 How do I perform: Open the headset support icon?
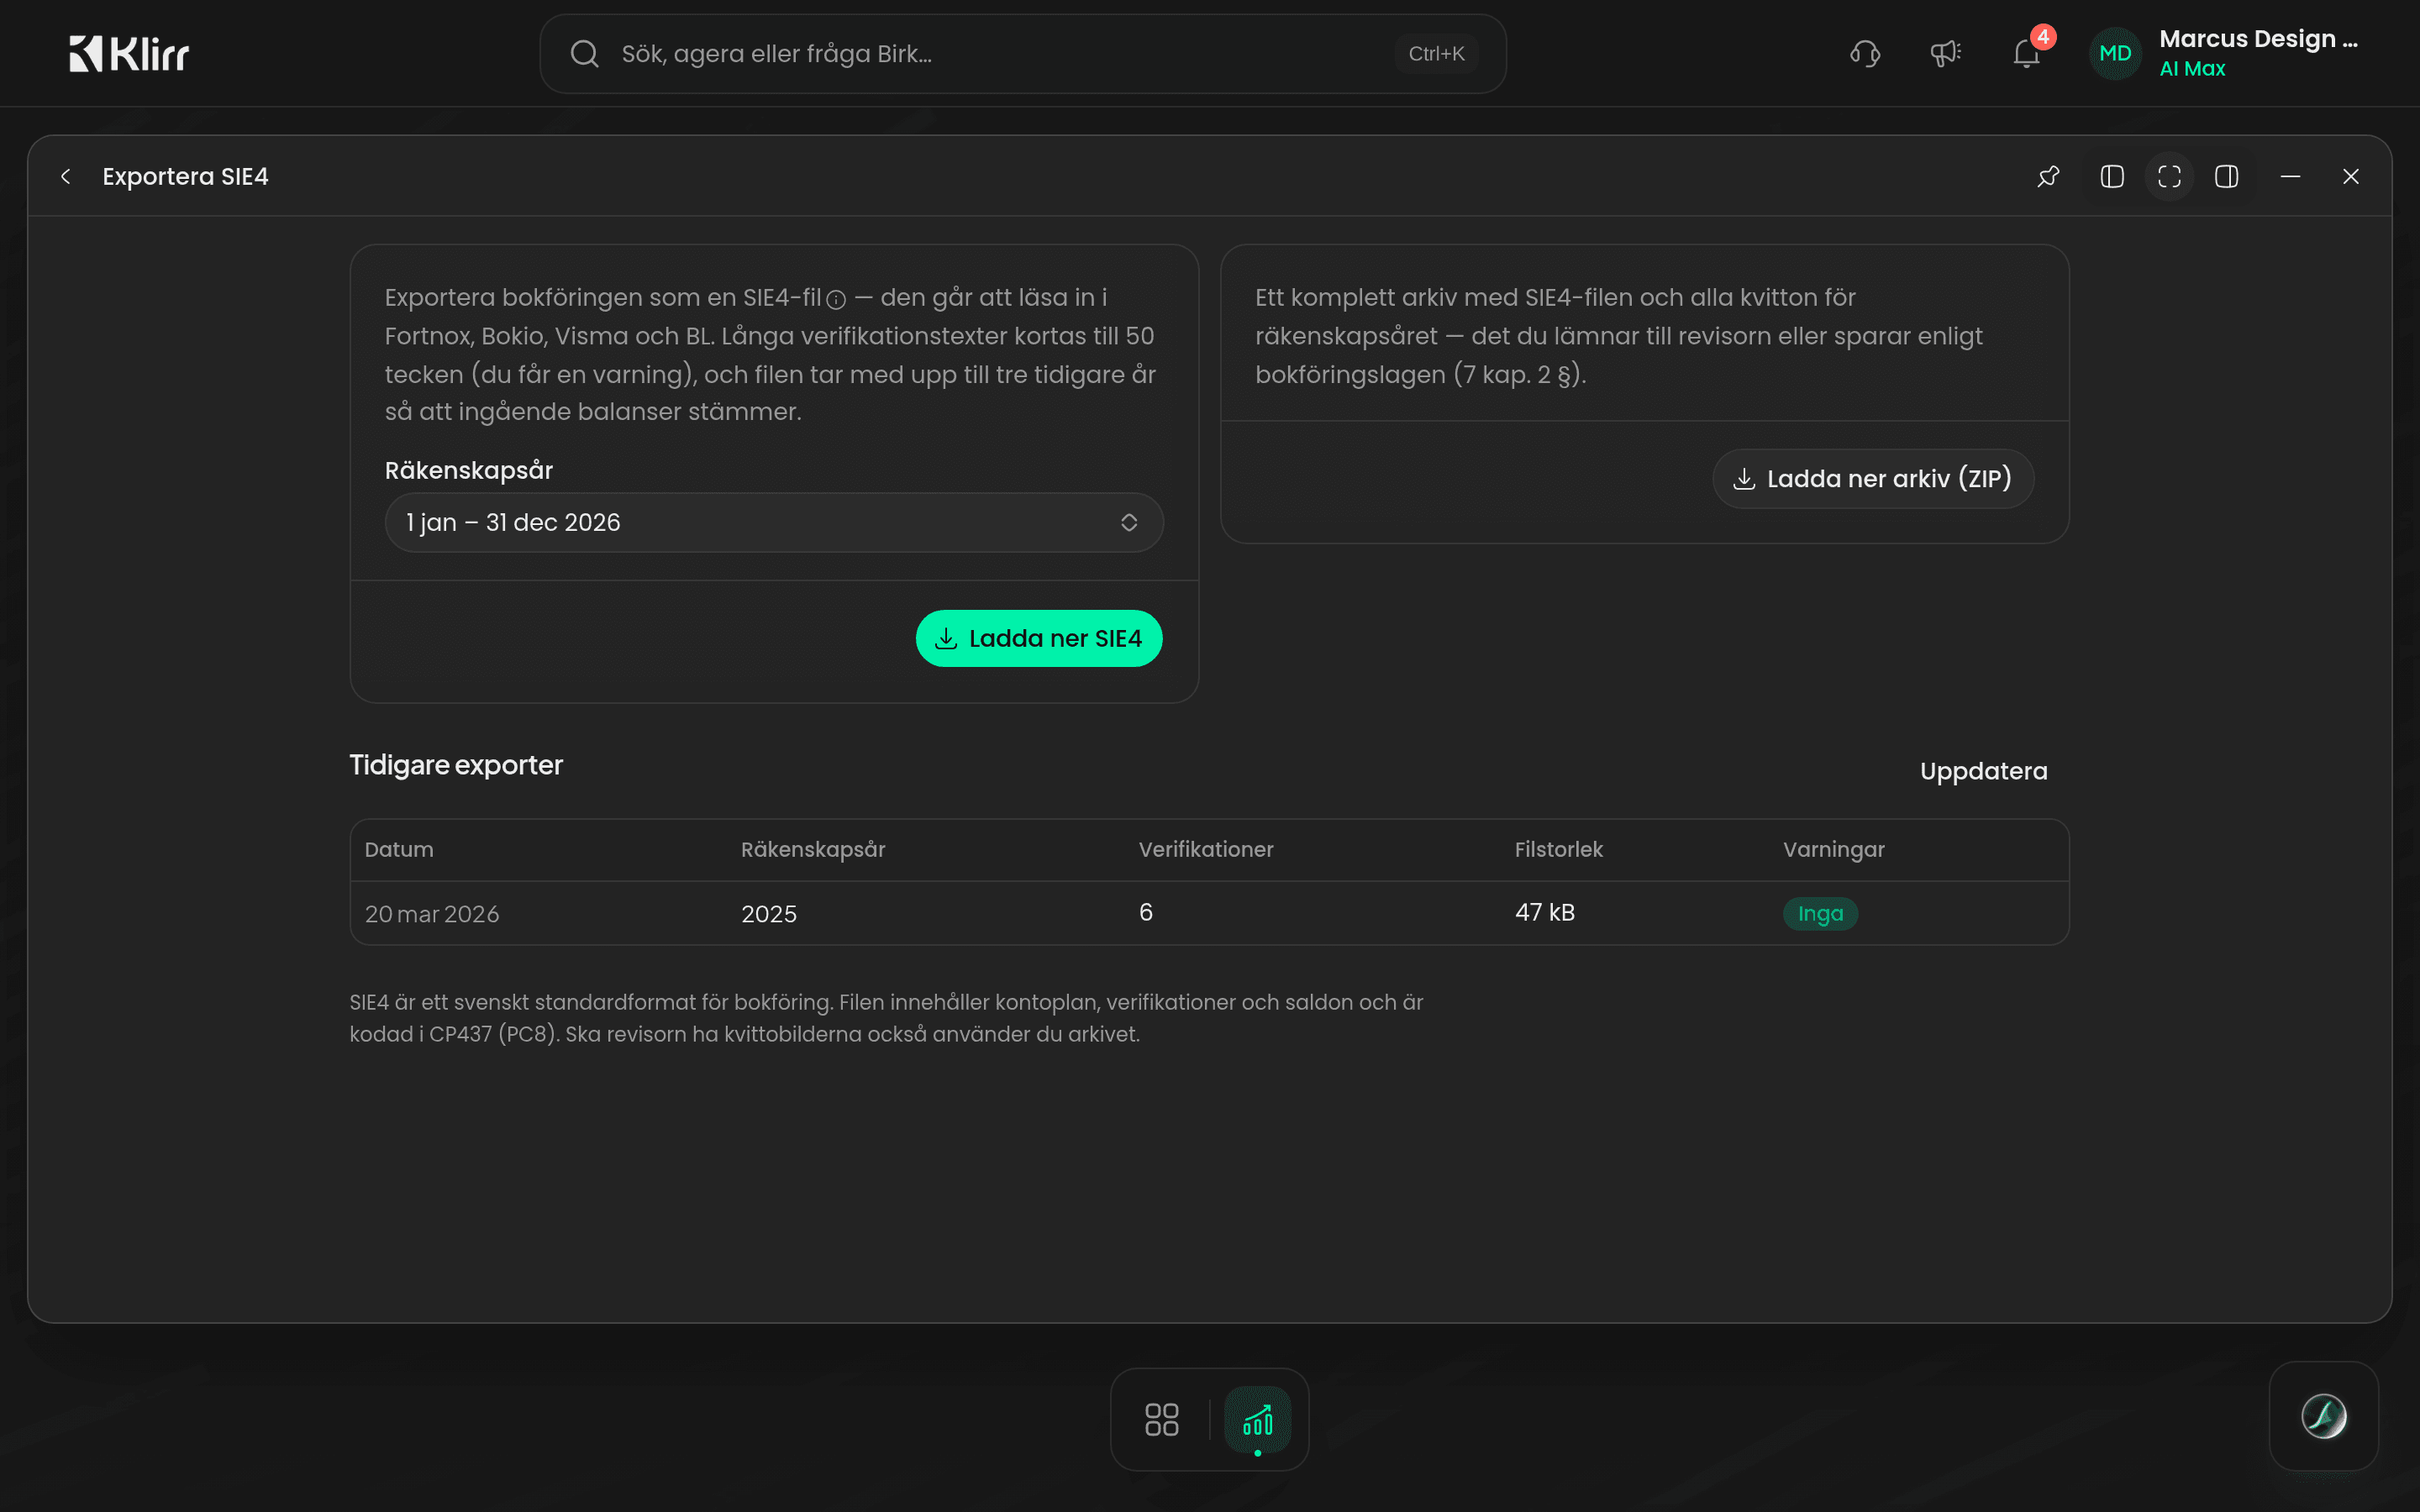1865,54
